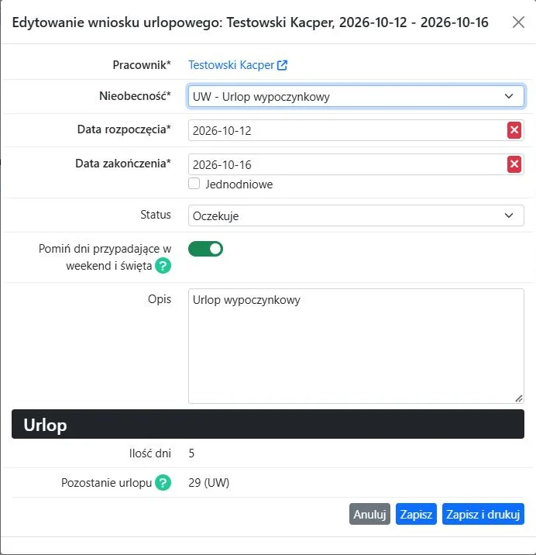This screenshot has width=536, height=555.
Task: Click the Opis field label
Action: click(160, 299)
